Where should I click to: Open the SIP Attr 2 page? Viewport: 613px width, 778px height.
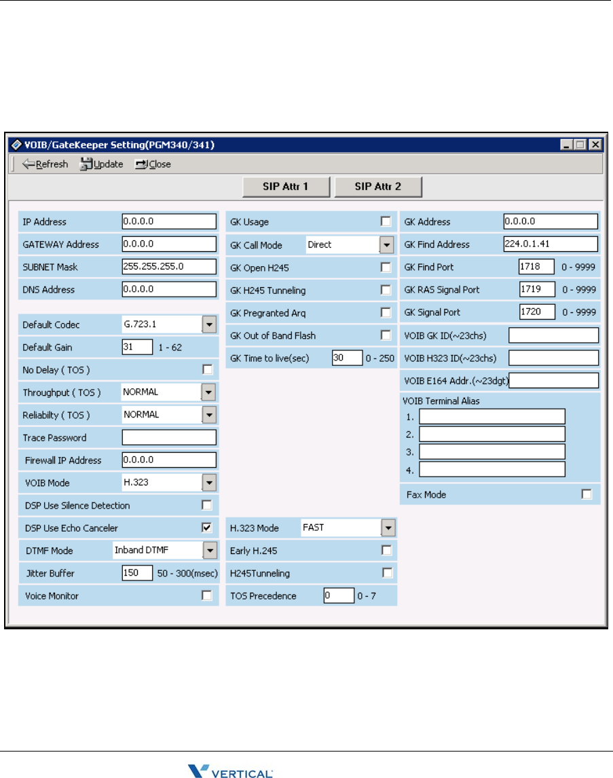(x=378, y=187)
